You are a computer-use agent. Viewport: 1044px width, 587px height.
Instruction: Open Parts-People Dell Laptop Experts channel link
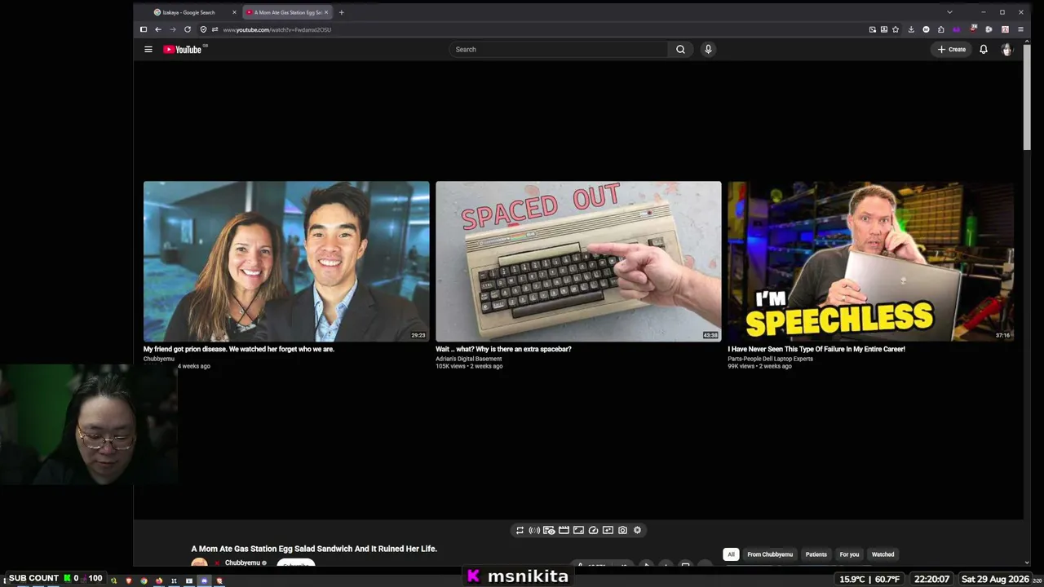[770, 359]
